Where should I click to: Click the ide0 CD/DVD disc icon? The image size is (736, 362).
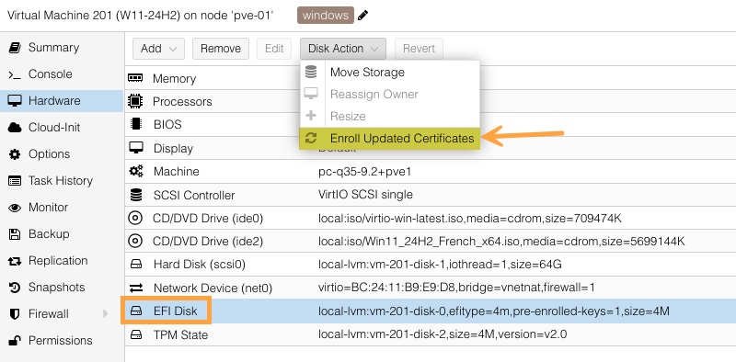(x=135, y=218)
